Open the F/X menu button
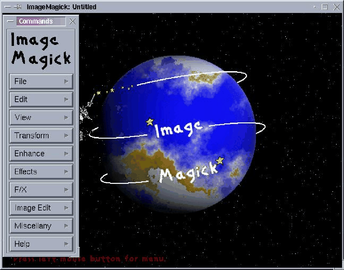This screenshot has width=344, height=270. [x=41, y=190]
